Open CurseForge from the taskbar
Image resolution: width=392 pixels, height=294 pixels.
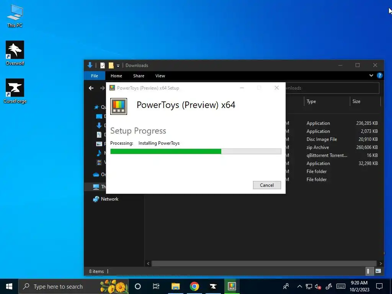coord(213,286)
